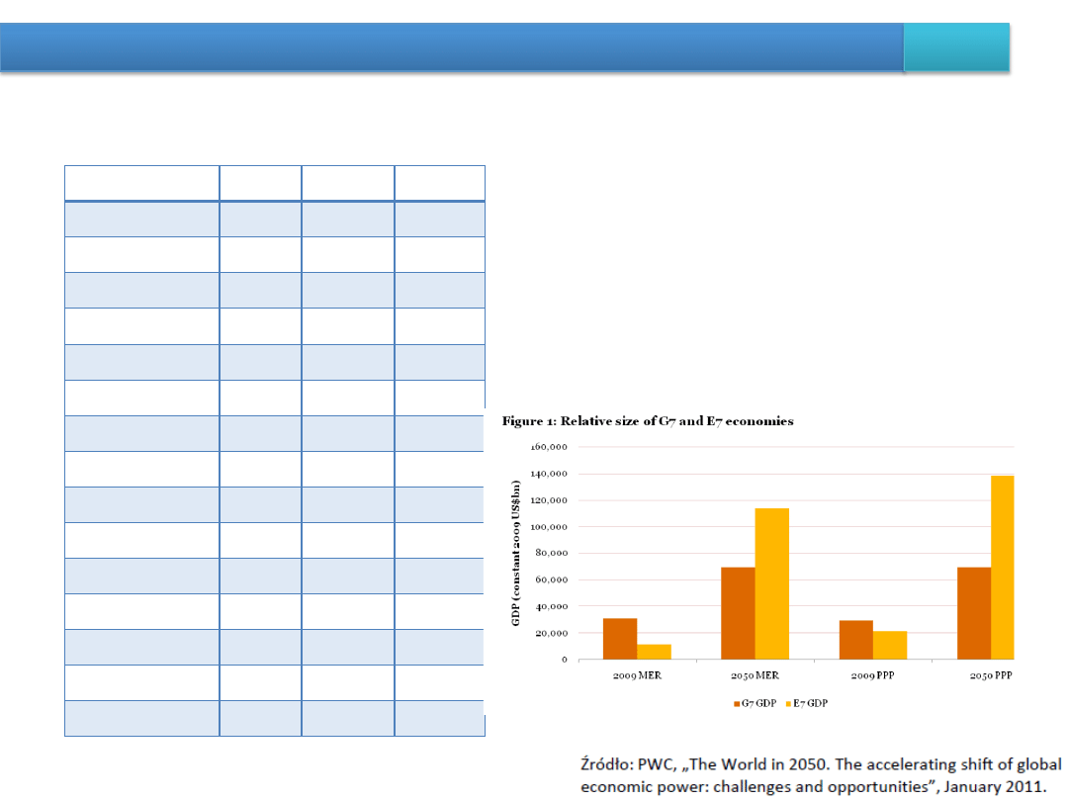Click the orange G7 bar for 2009 MER
Viewport: 1068px width, 801px height.
click(x=620, y=638)
